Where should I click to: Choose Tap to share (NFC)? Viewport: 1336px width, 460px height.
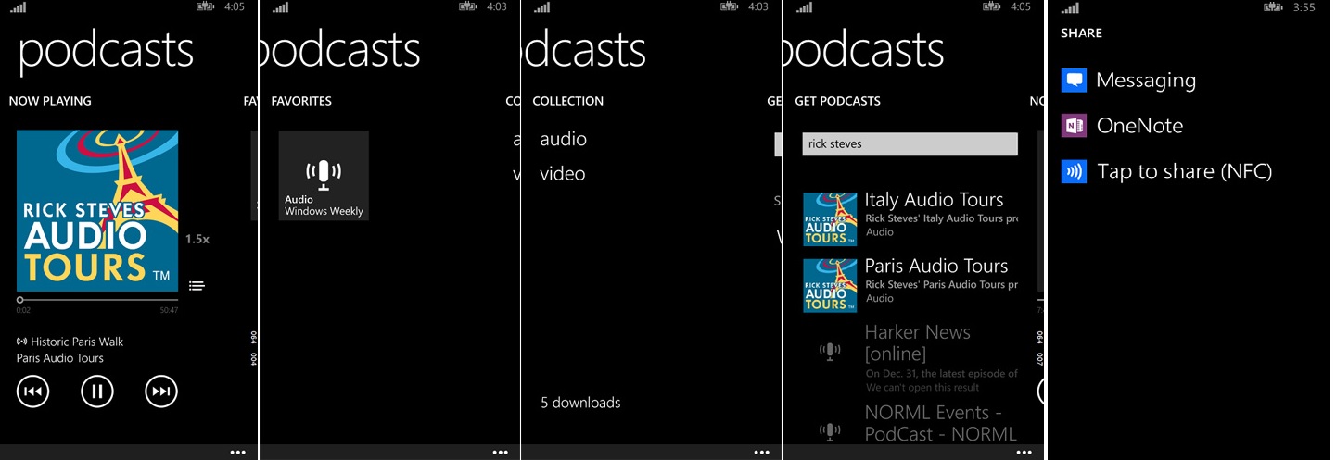(1184, 171)
